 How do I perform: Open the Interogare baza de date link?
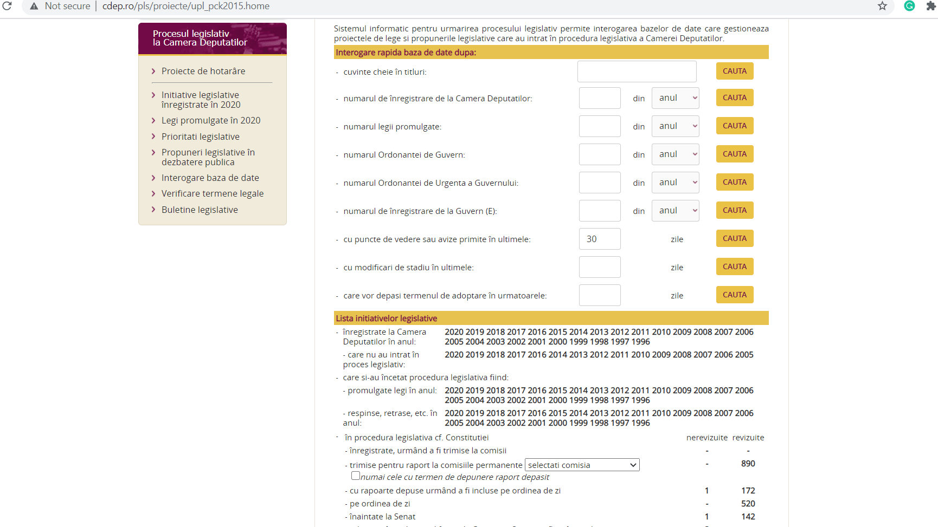[210, 178]
